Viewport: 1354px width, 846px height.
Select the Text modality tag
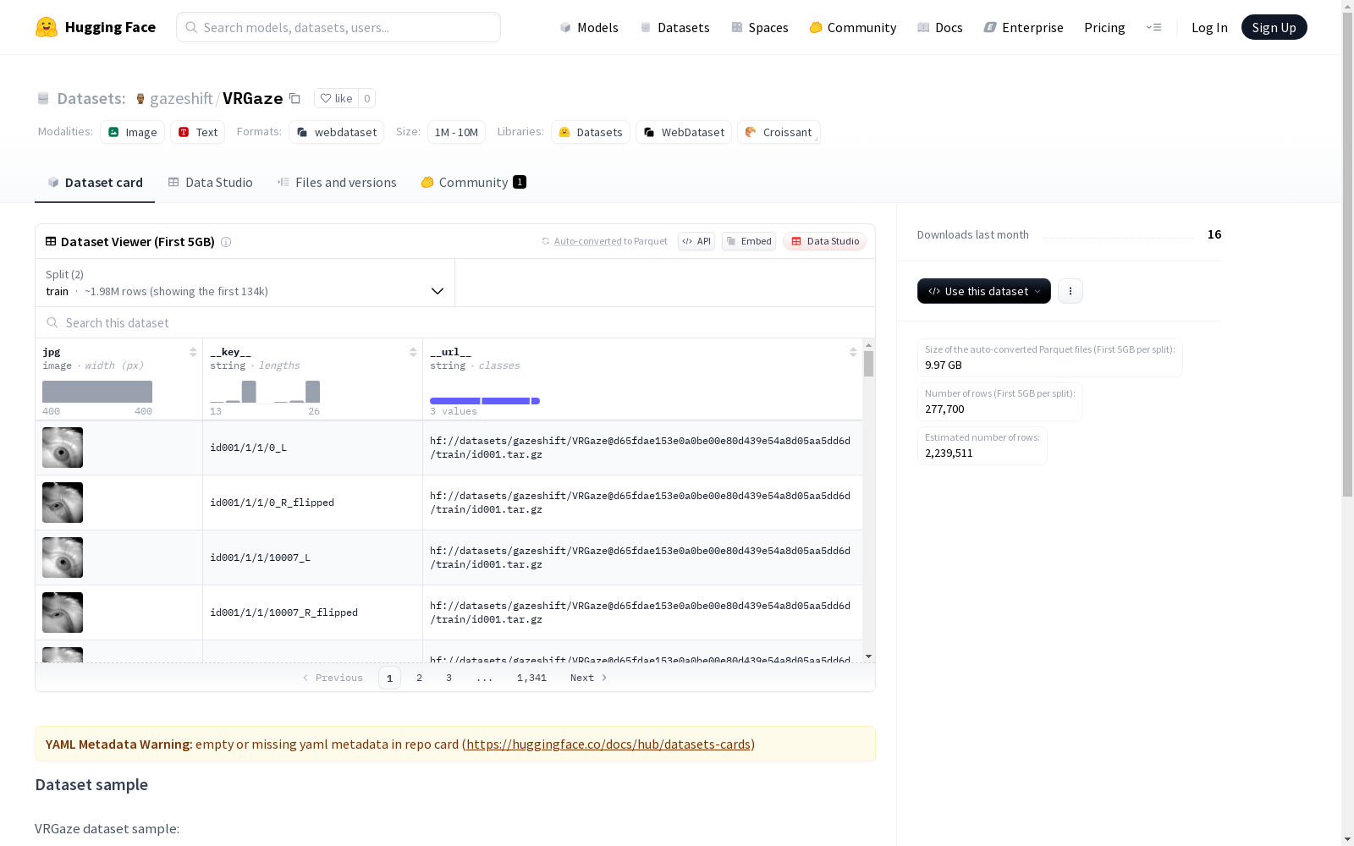[198, 132]
